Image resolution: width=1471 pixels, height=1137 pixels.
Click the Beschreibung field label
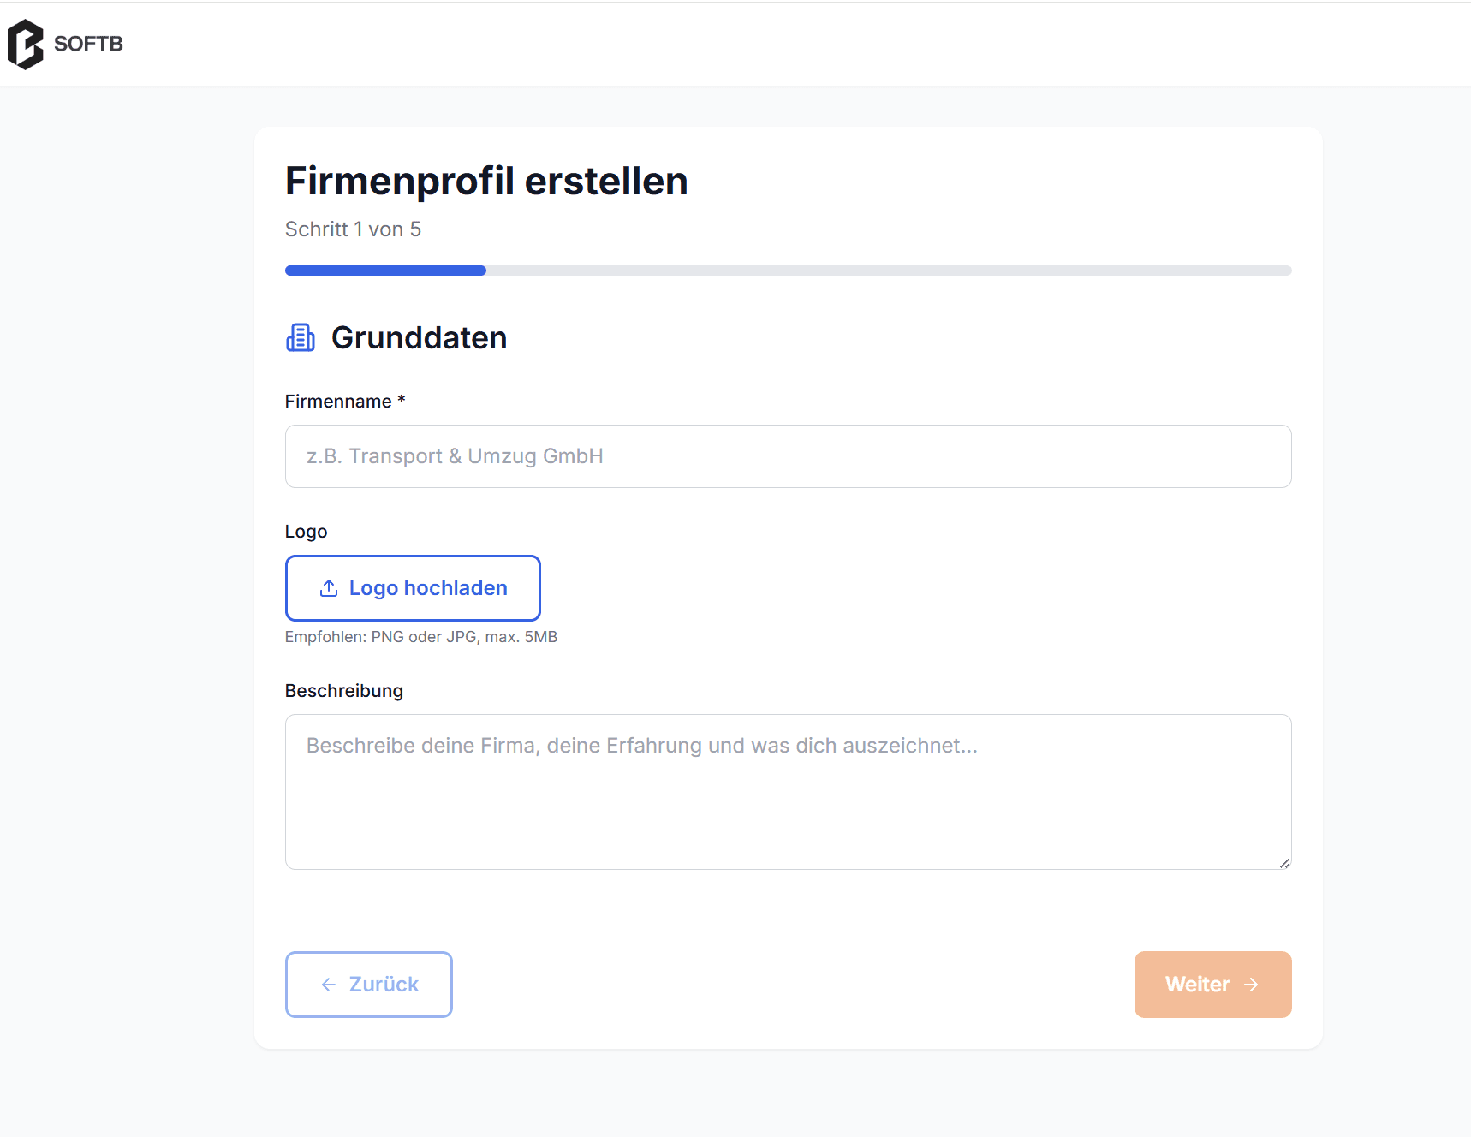pyautogui.click(x=344, y=691)
